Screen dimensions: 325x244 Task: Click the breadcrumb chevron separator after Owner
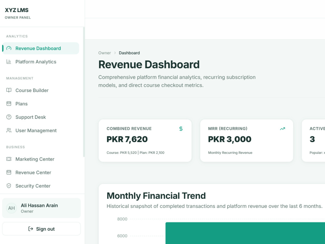click(x=115, y=53)
